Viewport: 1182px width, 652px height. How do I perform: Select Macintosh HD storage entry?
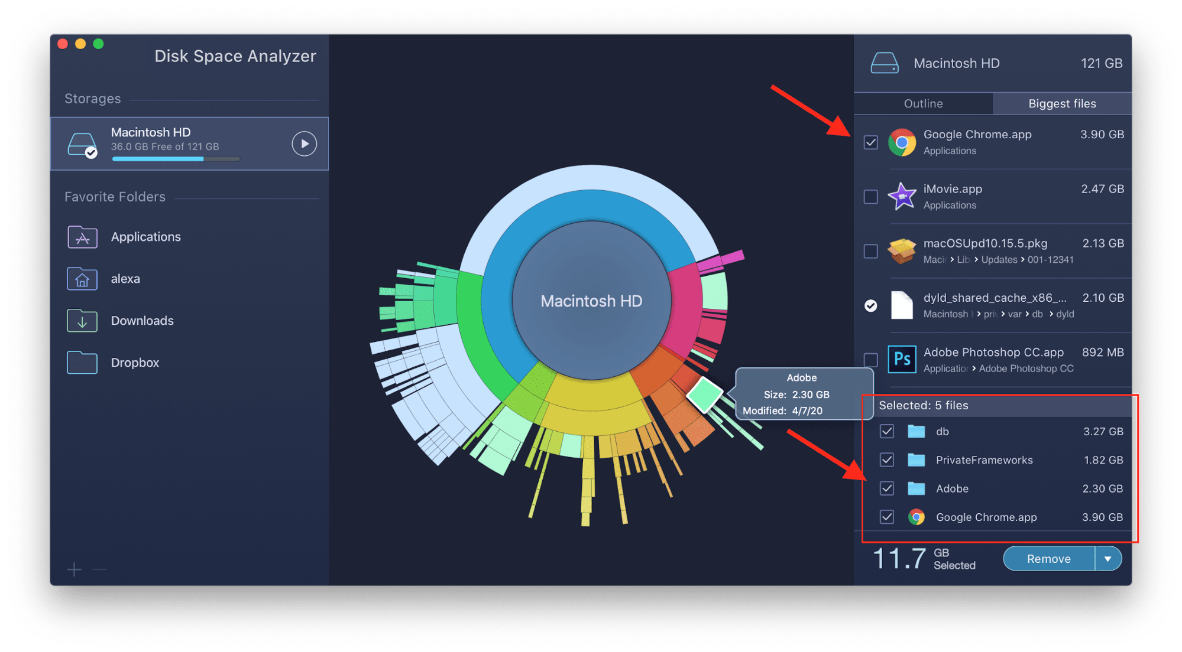(189, 144)
